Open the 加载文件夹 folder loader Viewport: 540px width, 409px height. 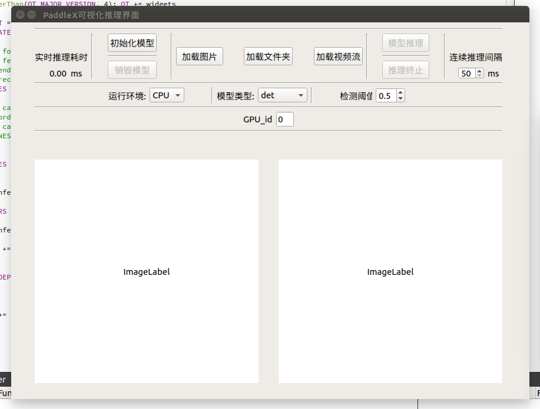pos(268,57)
